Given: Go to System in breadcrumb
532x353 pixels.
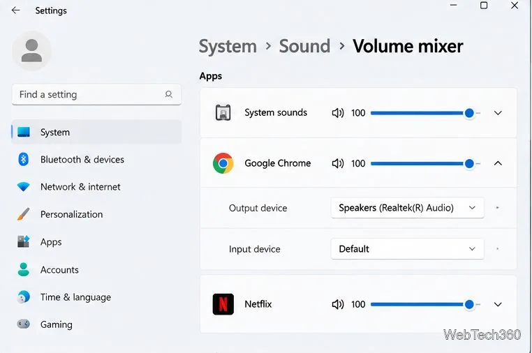Looking at the screenshot, I should 228,46.
